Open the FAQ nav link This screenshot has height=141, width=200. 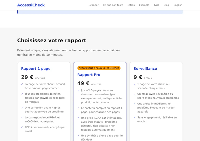(x=156, y=5)
